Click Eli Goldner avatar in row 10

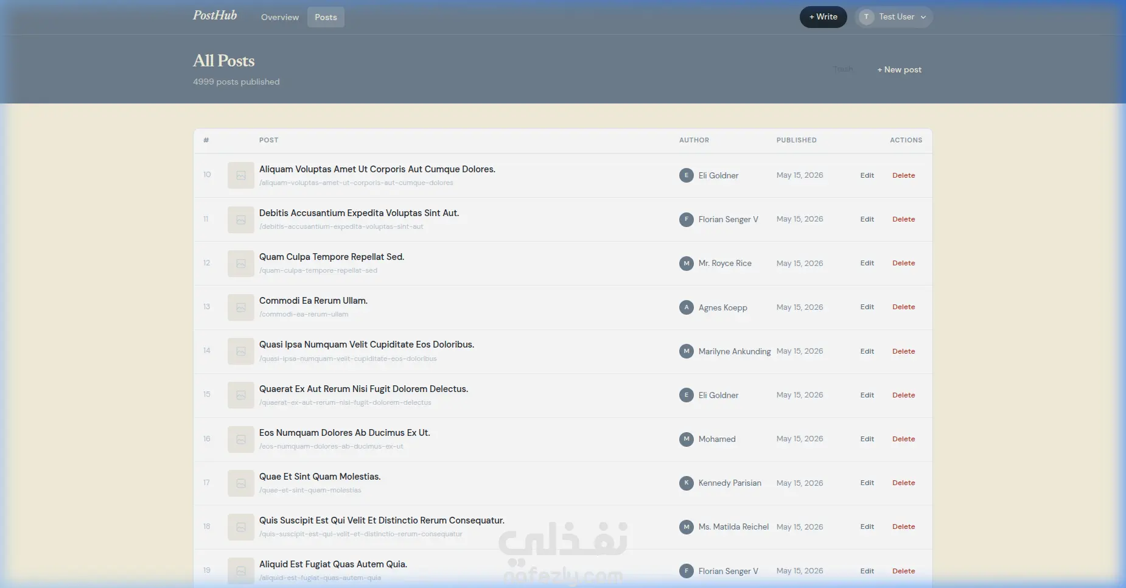[687, 175]
